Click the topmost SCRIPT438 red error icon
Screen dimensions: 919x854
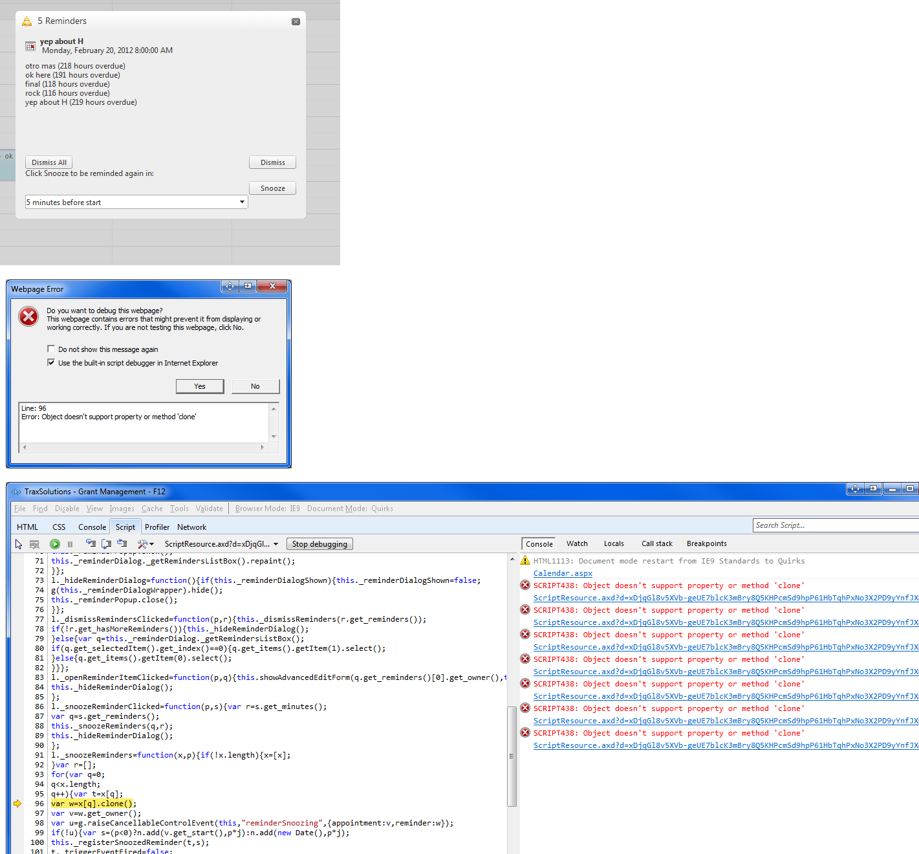click(525, 585)
